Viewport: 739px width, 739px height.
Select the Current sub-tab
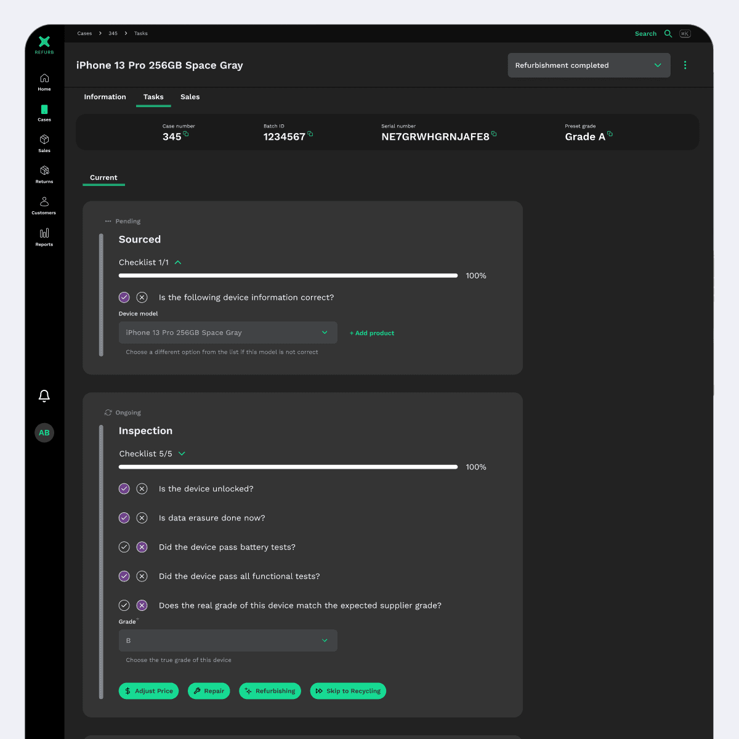[x=103, y=178]
